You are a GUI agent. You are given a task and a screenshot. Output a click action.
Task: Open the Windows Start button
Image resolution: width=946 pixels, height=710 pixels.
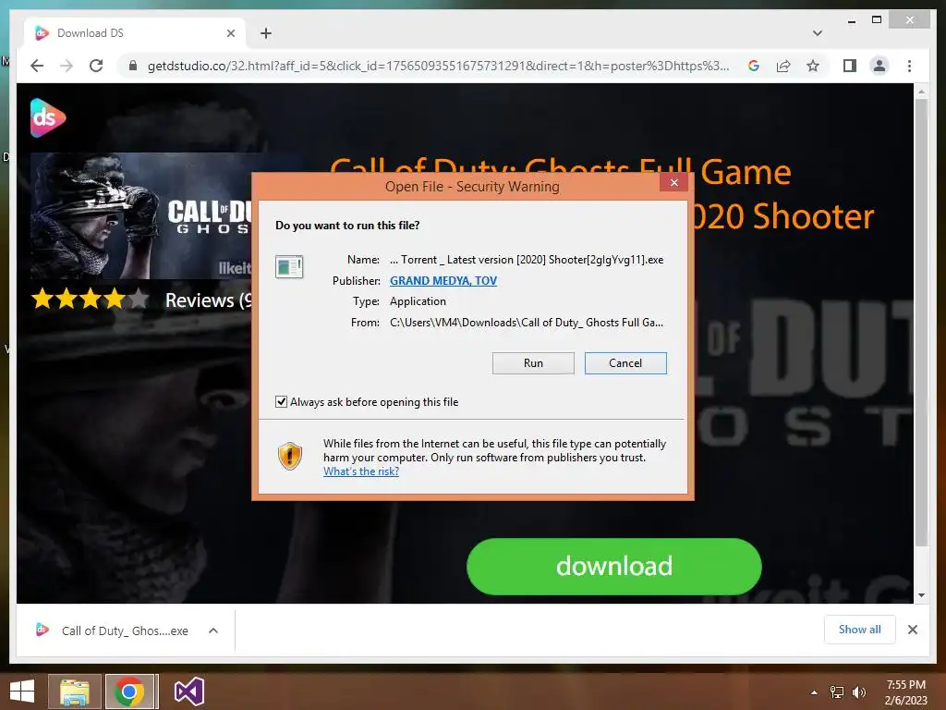(x=22, y=692)
